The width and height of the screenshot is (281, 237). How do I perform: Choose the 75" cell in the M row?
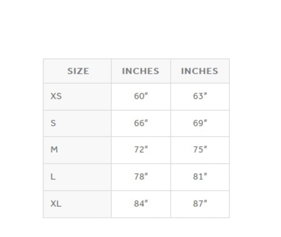[x=200, y=149]
